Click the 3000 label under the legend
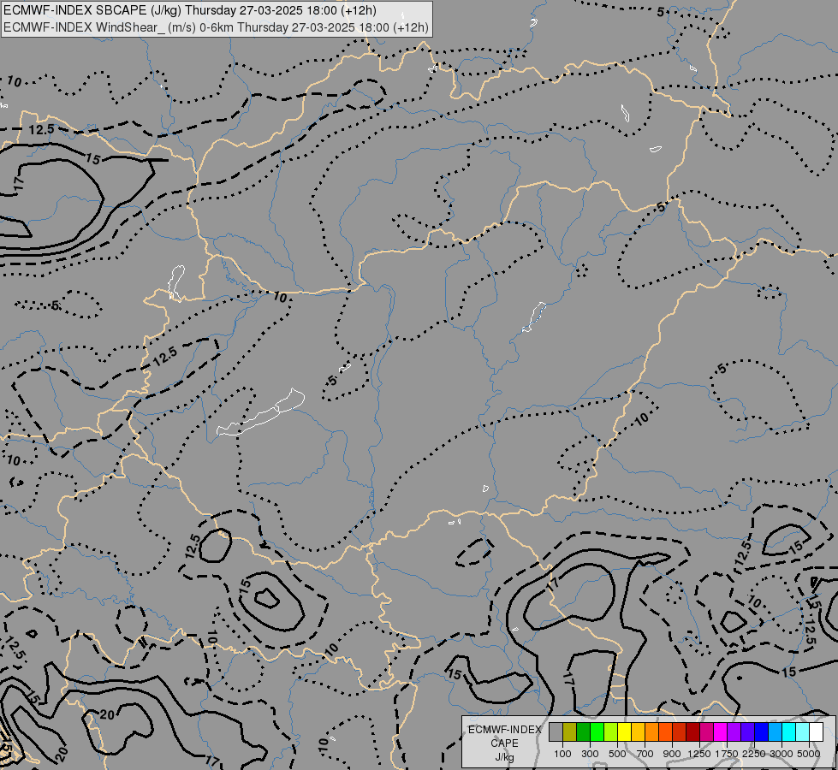This screenshot has height=770, width=838. [x=782, y=754]
